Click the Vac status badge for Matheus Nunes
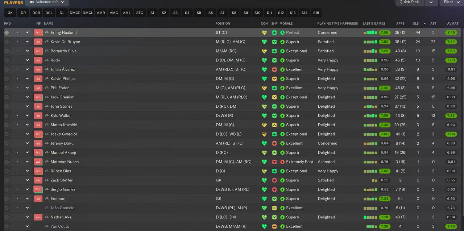Image resolution: width=464 pixels, height=231 pixels. click(38, 162)
